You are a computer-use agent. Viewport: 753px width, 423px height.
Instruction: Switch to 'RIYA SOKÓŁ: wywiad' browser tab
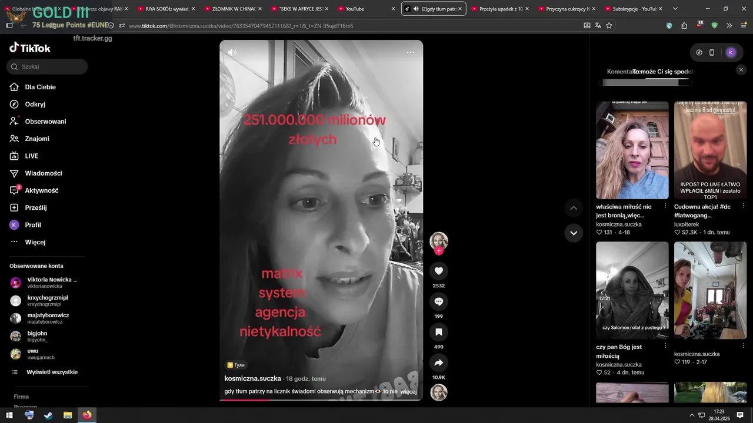[x=166, y=9]
